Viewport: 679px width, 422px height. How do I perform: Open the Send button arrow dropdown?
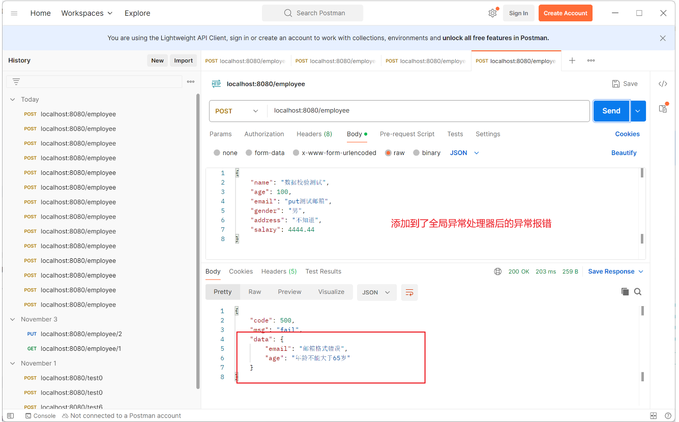[x=638, y=111]
